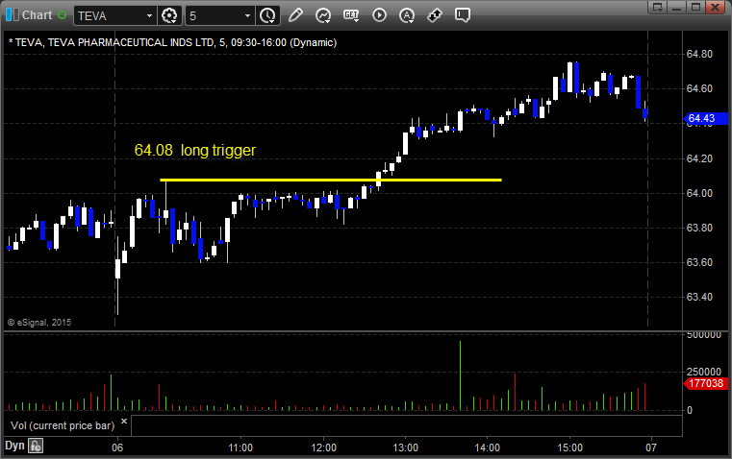Click the 13:00 time axis label
Viewport: 732px width, 459px height.
point(405,447)
